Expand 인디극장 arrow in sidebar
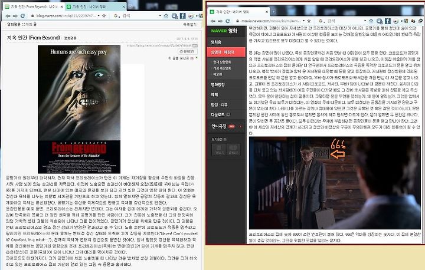This screenshot has height=270, width=425. [x=240, y=126]
